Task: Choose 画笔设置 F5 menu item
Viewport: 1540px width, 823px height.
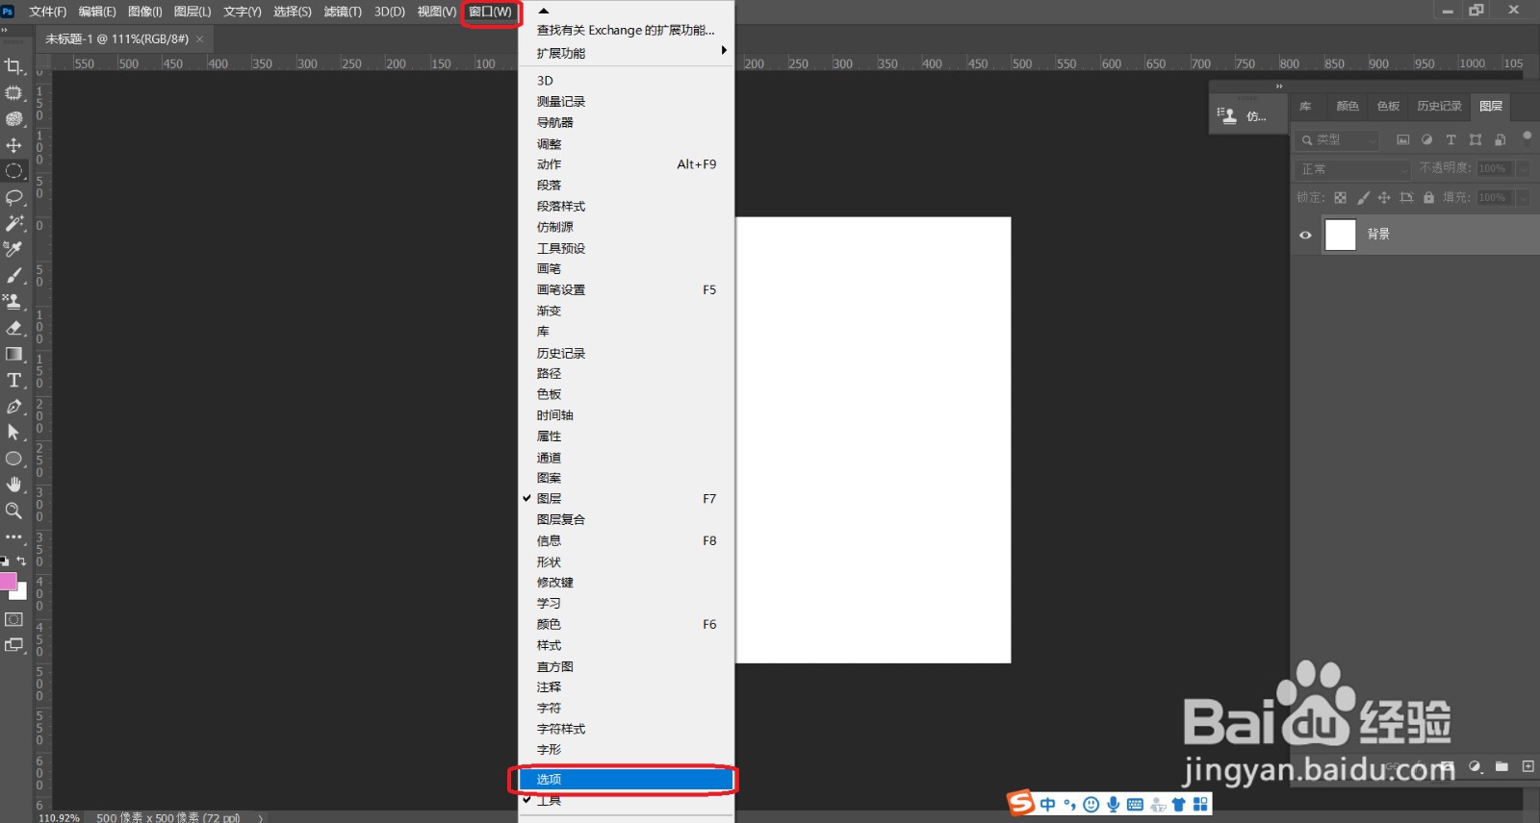Action: (x=626, y=289)
